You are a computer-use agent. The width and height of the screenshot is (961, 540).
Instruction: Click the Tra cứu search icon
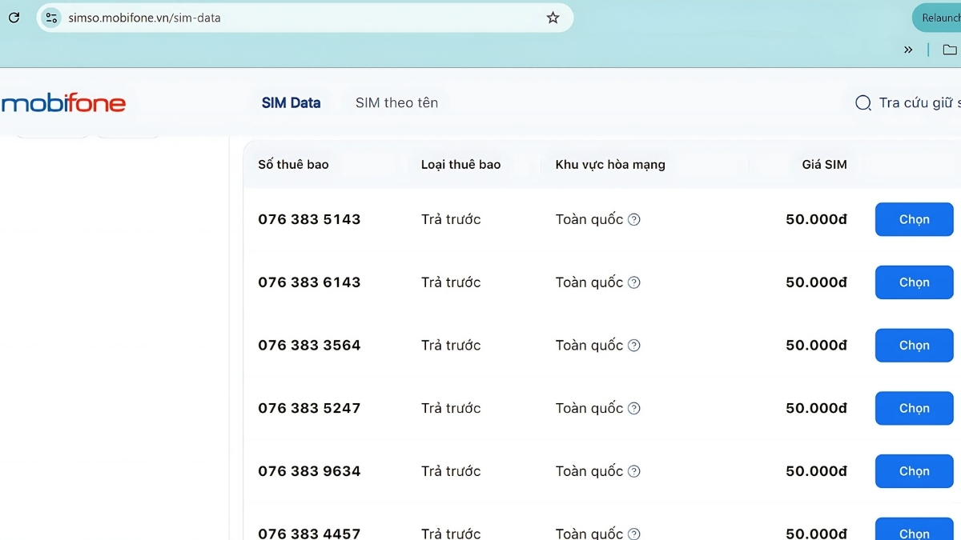tap(863, 103)
